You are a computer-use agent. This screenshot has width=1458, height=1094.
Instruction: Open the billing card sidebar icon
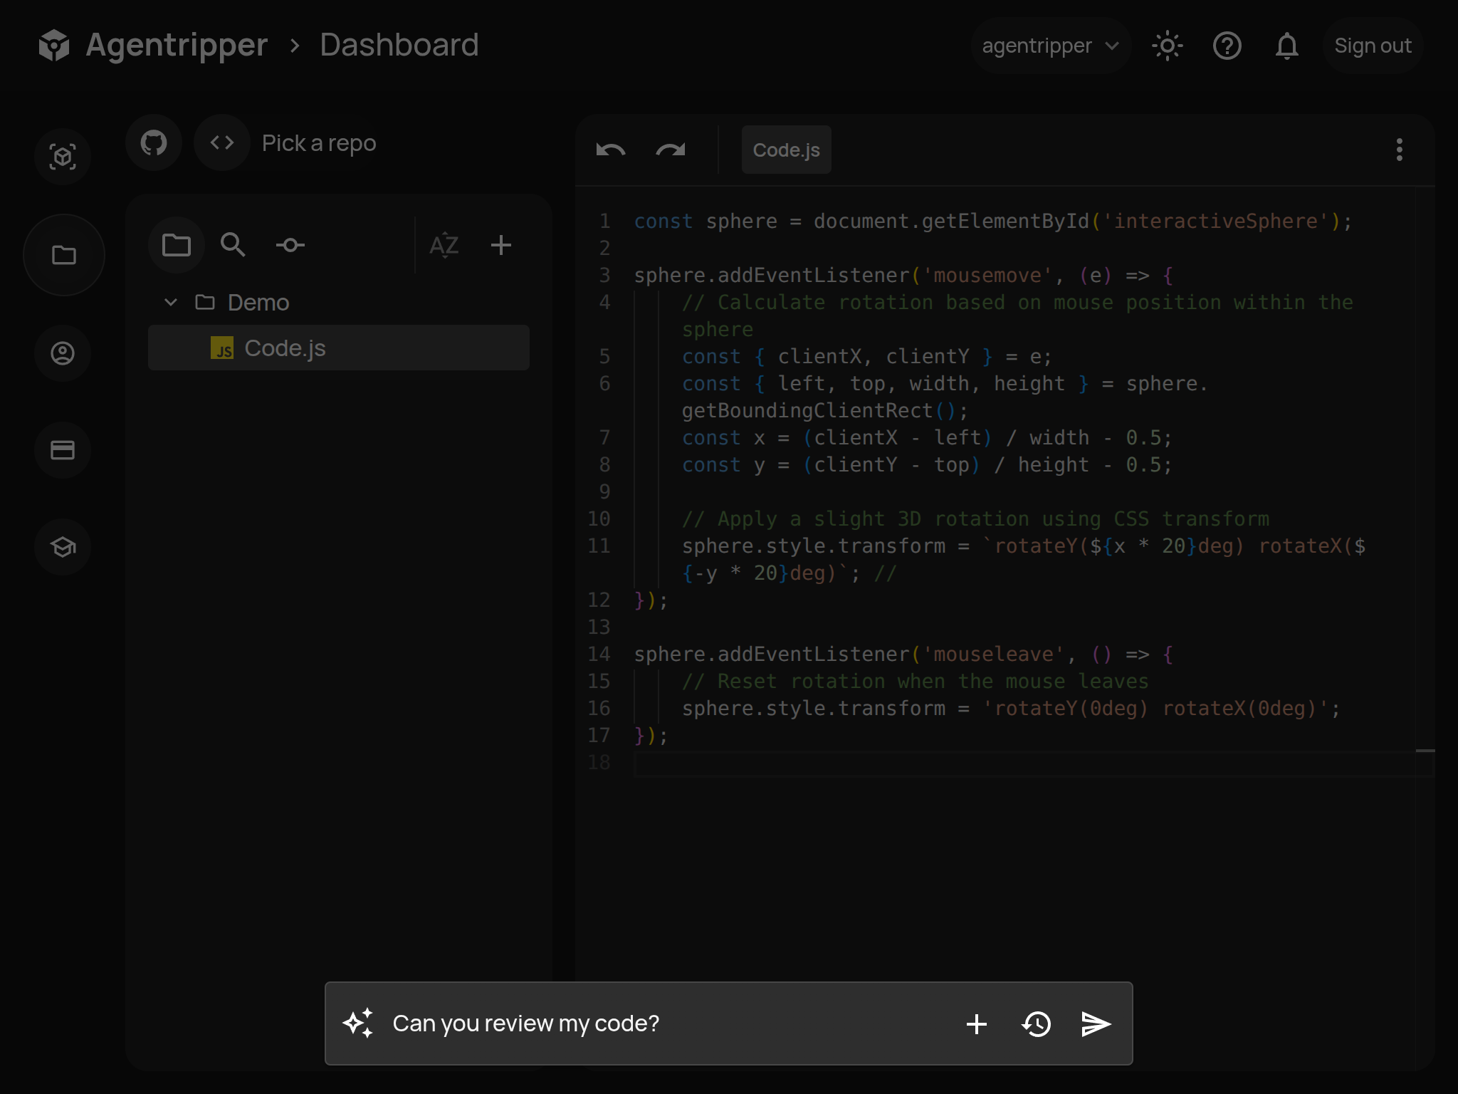click(x=63, y=450)
